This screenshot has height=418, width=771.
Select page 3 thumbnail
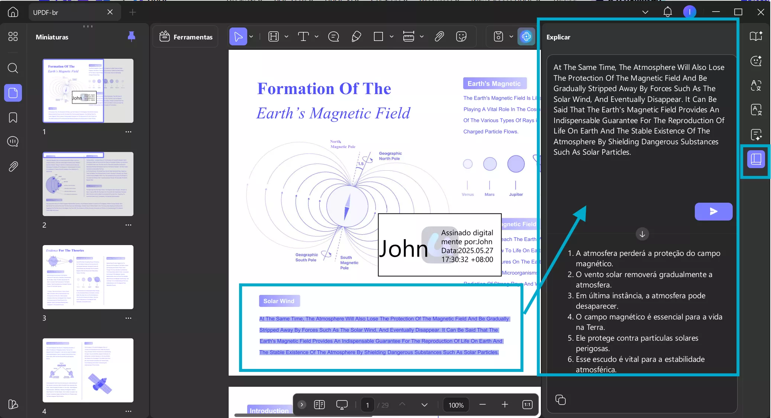pyautogui.click(x=88, y=277)
